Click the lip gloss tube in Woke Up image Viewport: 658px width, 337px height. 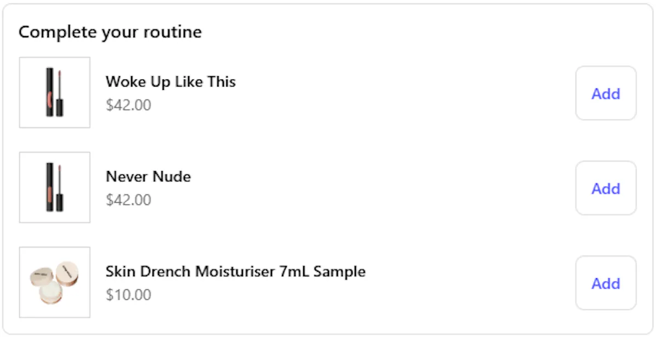[50, 93]
